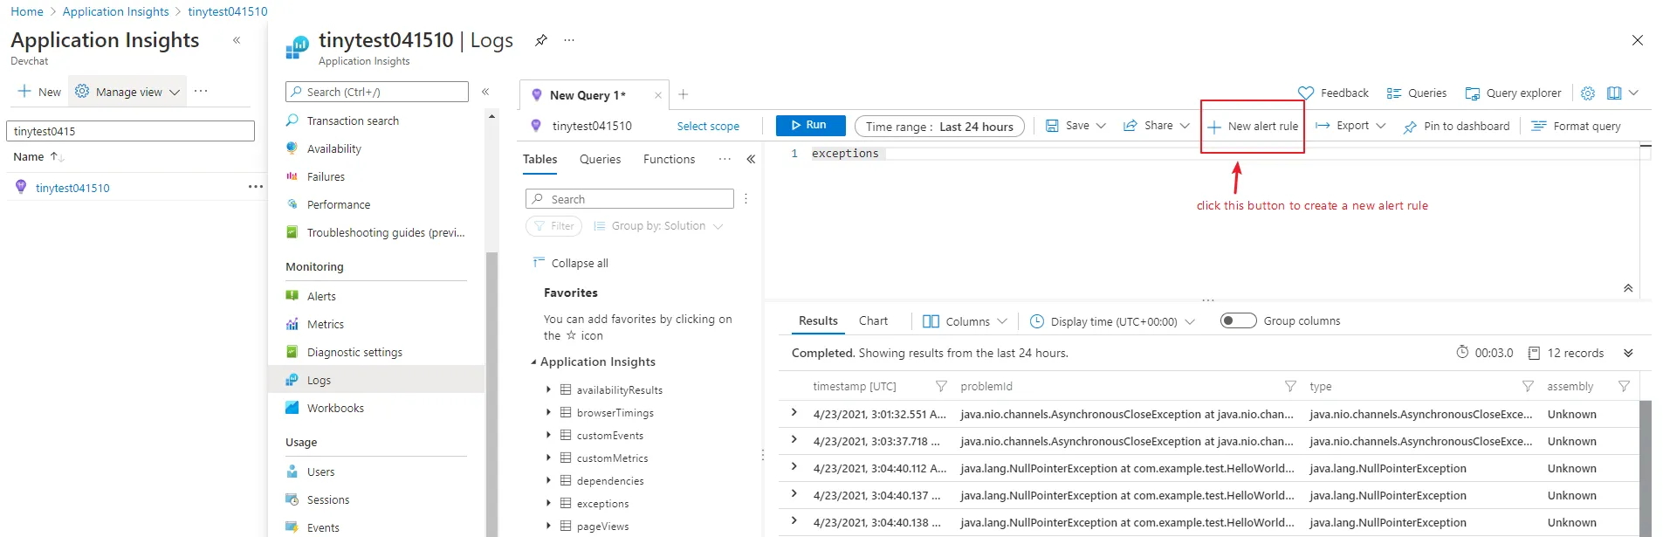
Task: Expand the exceptions table in tree
Action: [548, 503]
